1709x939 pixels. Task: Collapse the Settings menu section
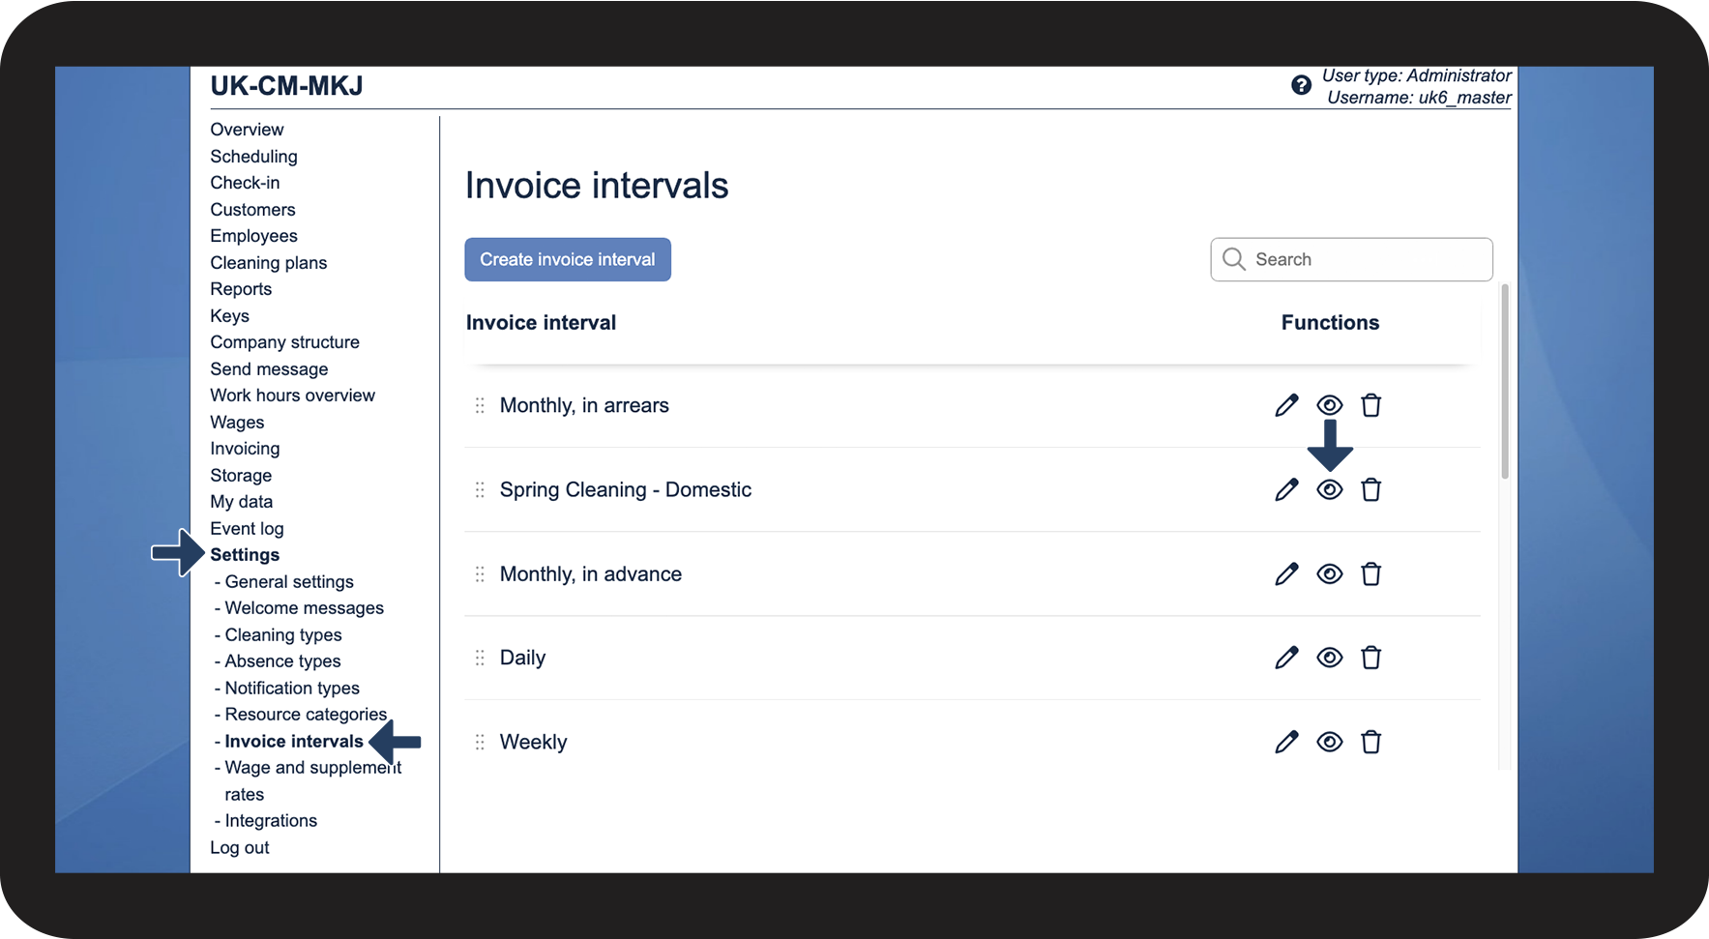pyautogui.click(x=245, y=555)
